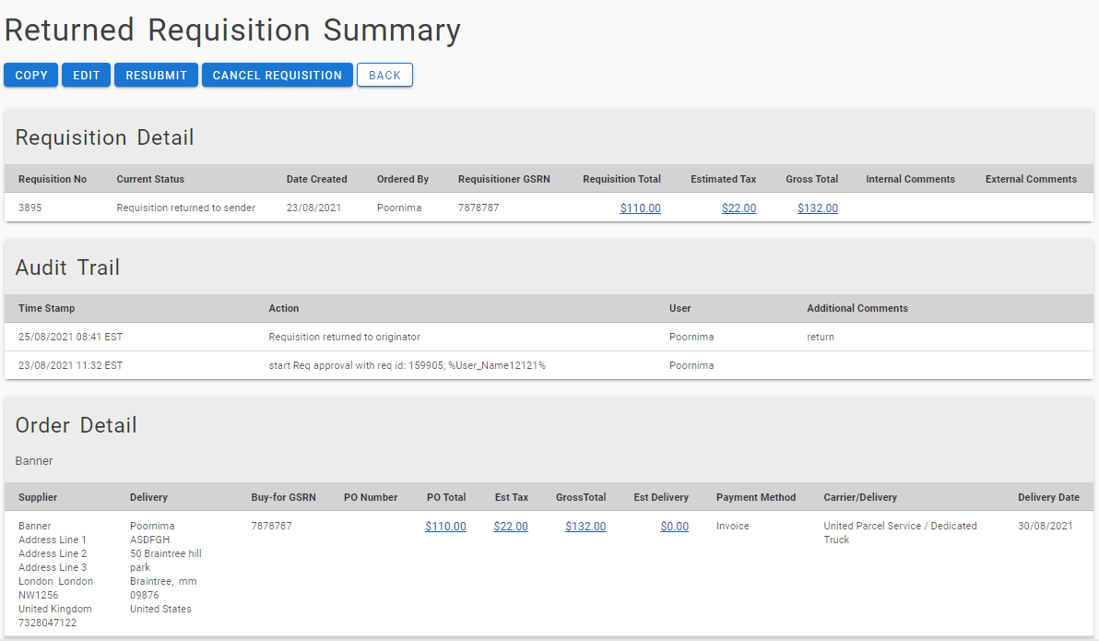Select the supplier phone number 7328047122
This screenshot has height=641, width=1099.
(47, 623)
